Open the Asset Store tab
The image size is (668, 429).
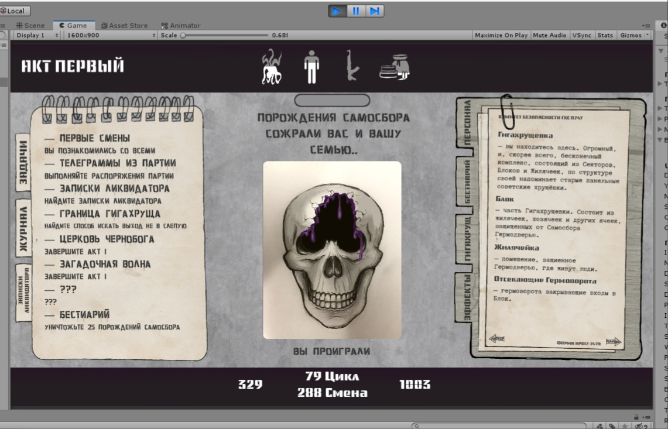pos(124,25)
